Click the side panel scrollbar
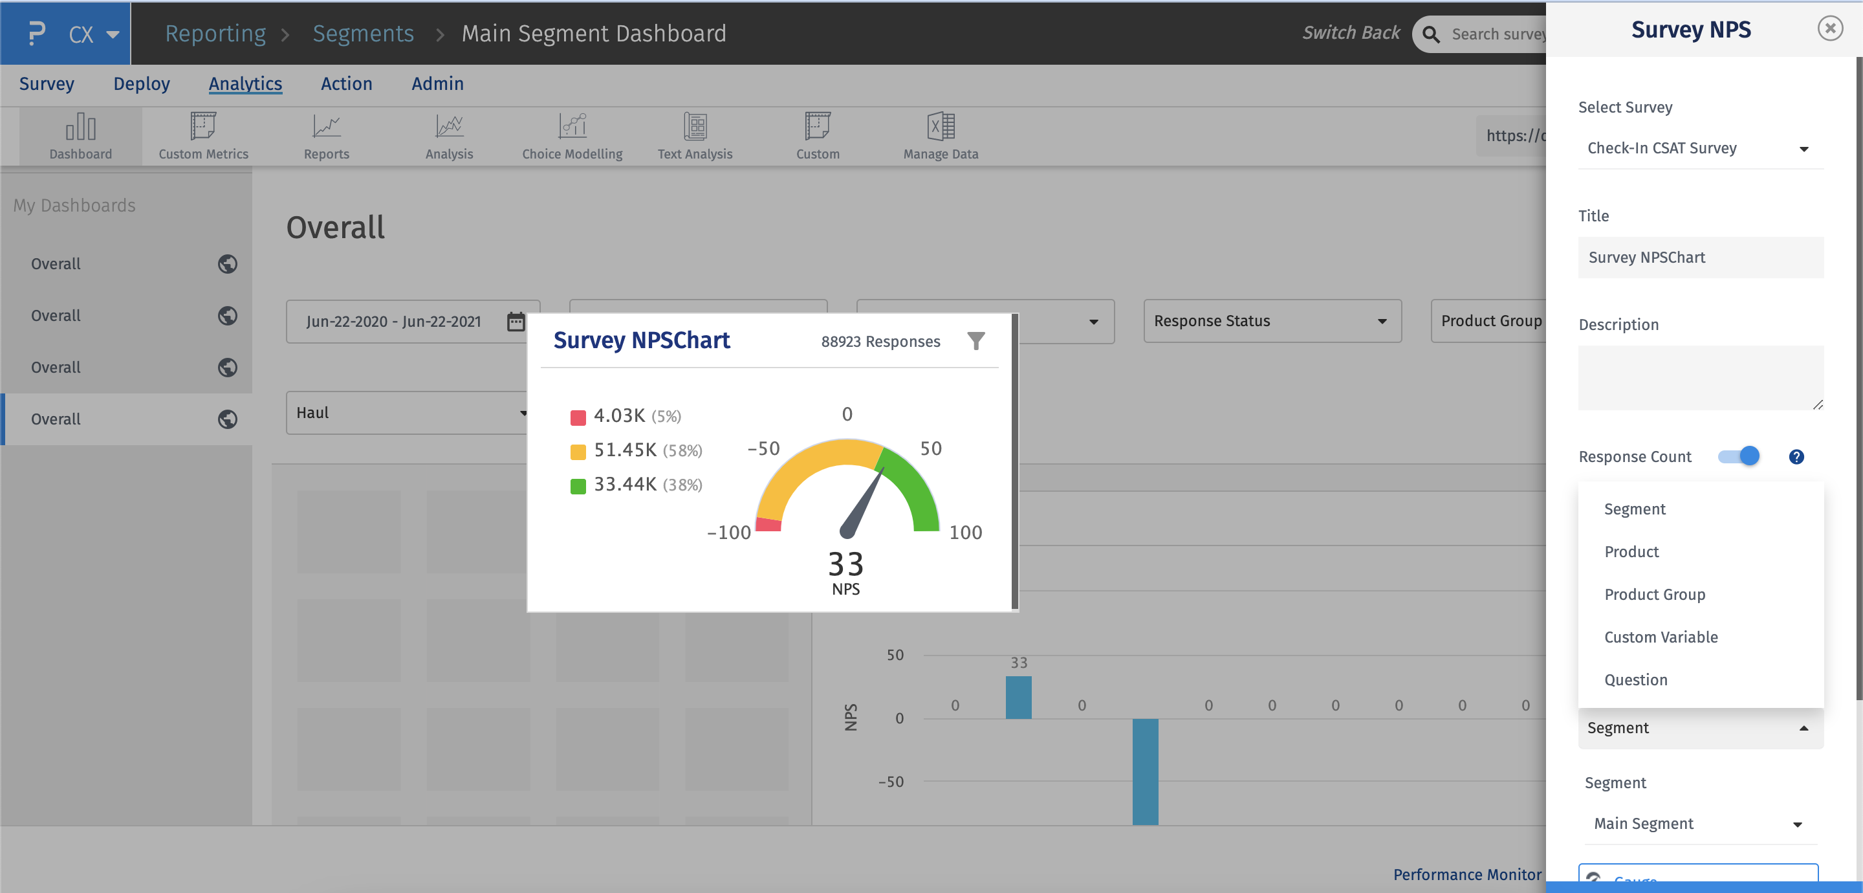The width and height of the screenshot is (1863, 893). (1858, 379)
